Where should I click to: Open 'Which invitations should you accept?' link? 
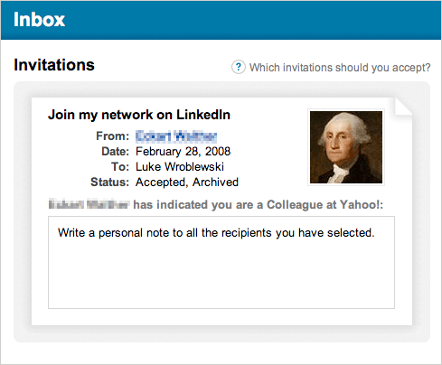coord(340,68)
